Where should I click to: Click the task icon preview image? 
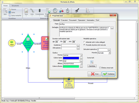click(x=92, y=62)
